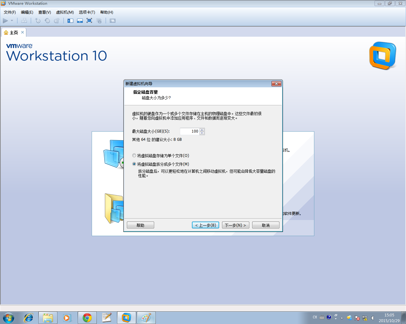Image resolution: width=406 pixels, height=324 pixels.
Task: Open the 查看(V) menu
Action: 45,12
